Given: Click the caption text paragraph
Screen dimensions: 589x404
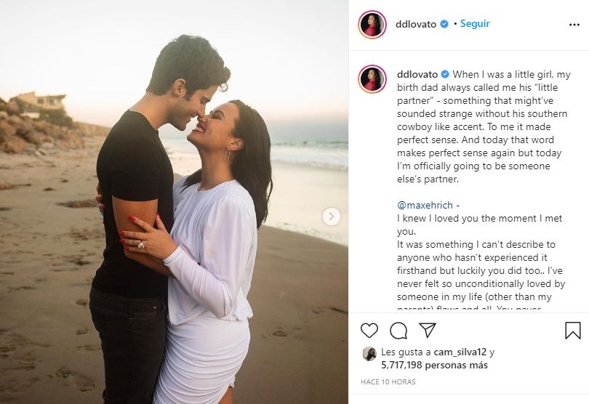Looking at the screenshot, I should tap(484, 126).
